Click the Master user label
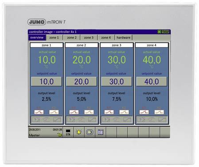The width and height of the screenshot is (199, 167). pos(34,135)
